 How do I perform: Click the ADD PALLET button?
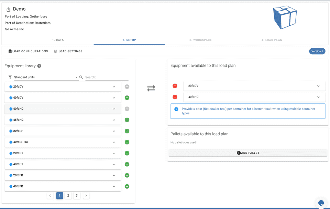[248, 153]
